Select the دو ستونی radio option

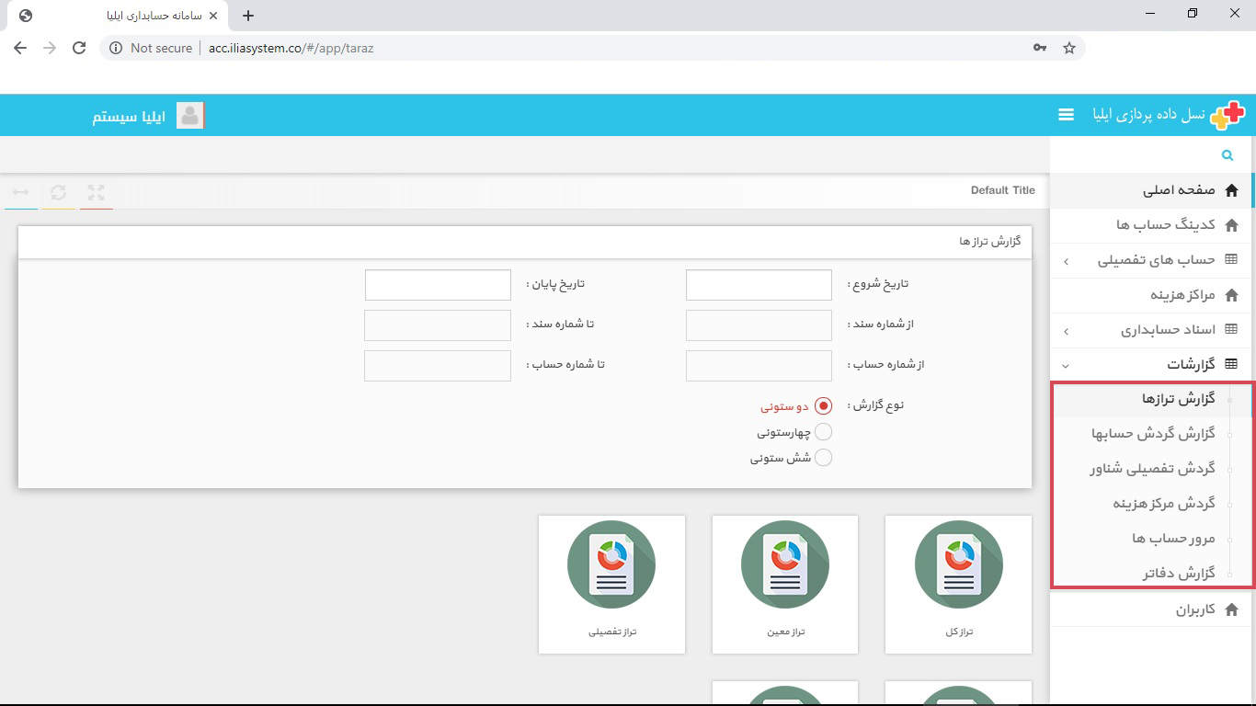[x=823, y=405]
